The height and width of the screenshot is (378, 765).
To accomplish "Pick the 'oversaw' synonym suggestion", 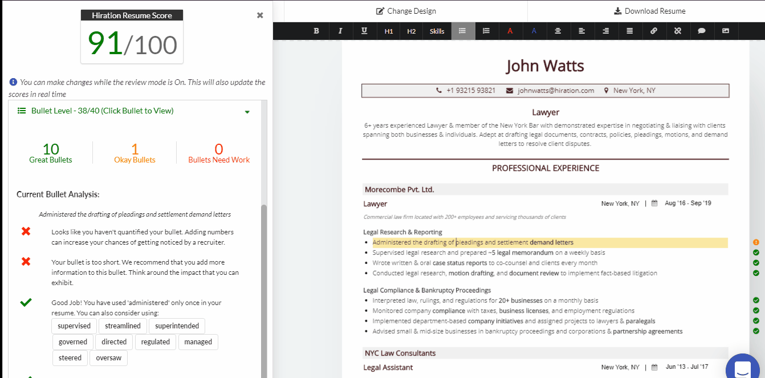I will pyautogui.click(x=108, y=358).
